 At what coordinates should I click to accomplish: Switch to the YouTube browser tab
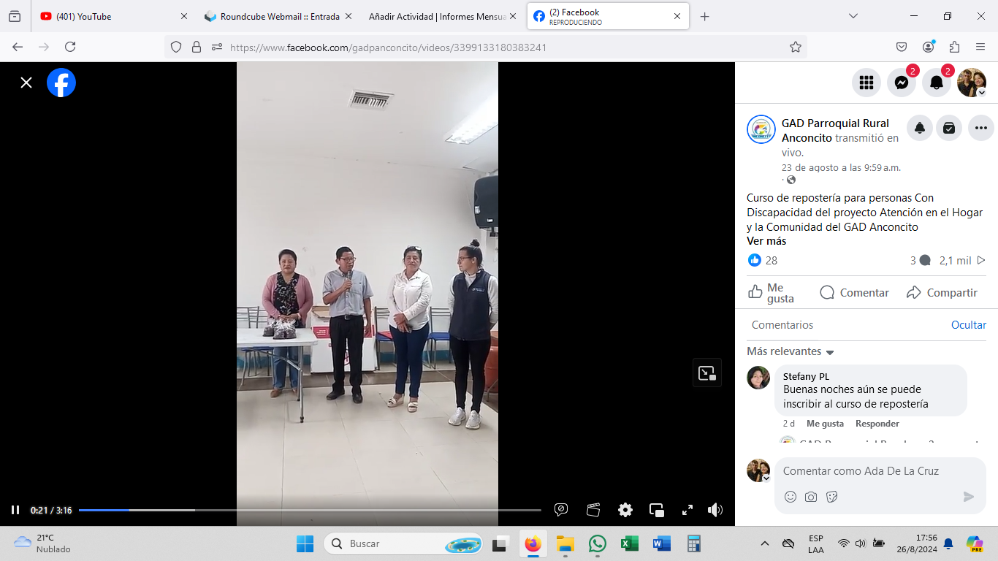(x=110, y=16)
